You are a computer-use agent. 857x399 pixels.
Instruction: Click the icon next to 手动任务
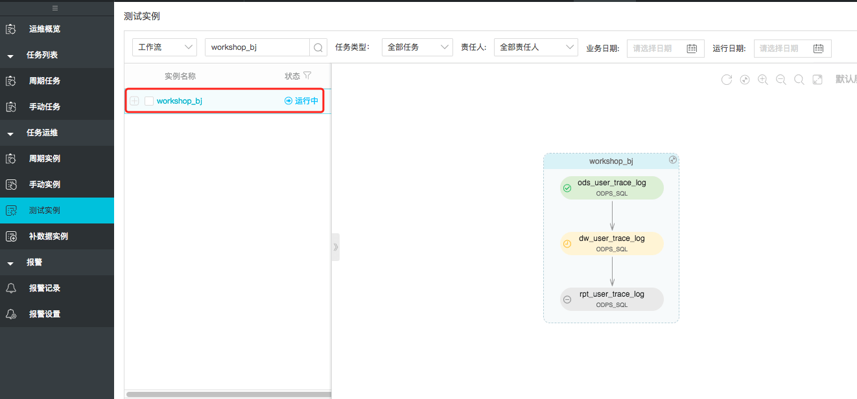pyautogui.click(x=10, y=107)
